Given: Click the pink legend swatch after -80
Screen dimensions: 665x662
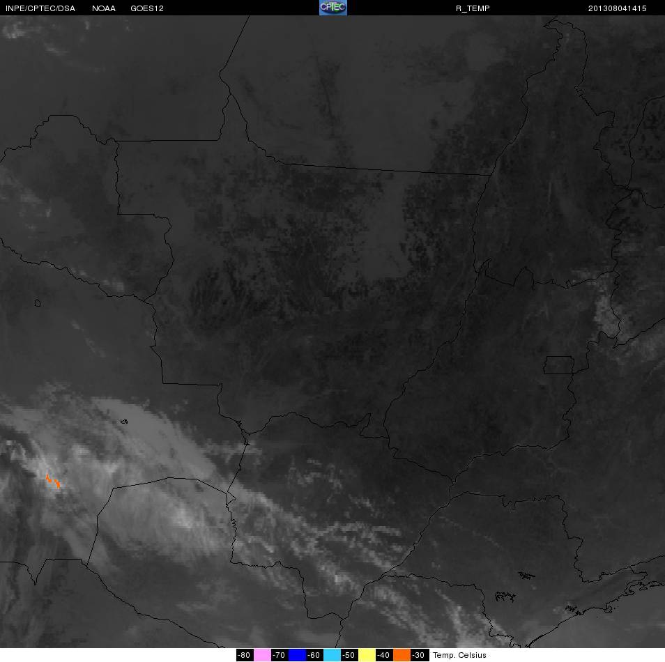Looking at the screenshot, I should point(263,655).
